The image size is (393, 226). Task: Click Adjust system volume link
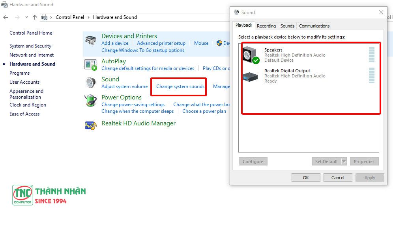(125, 86)
